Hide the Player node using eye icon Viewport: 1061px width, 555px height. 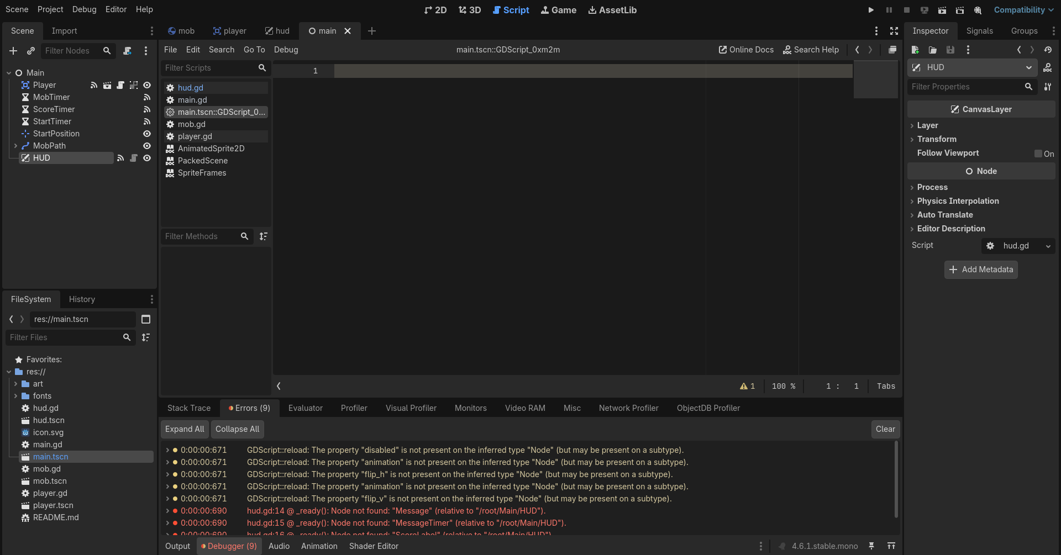(147, 85)
